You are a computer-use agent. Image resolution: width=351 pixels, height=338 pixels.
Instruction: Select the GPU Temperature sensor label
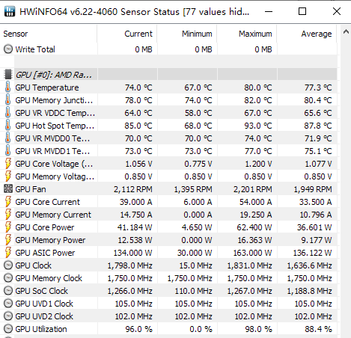[47, 87]
